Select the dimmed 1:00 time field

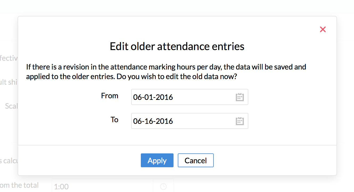101,186
